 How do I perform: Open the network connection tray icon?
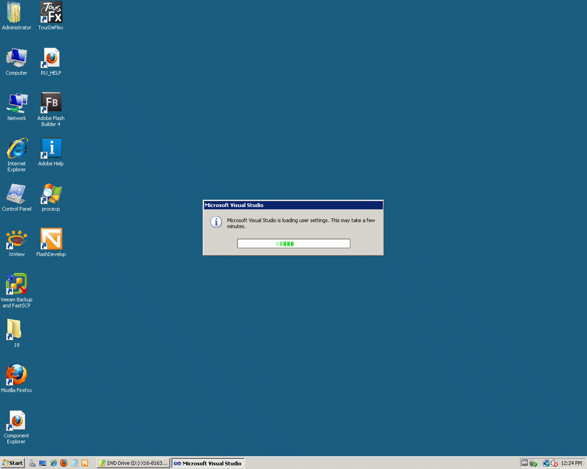click(x=546, y=463)
